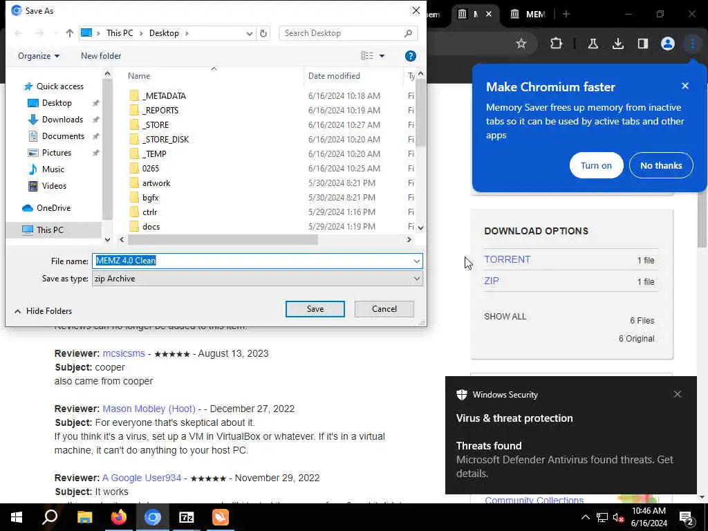
Task: Open orange app on taskbar
Action: pos(221,517)
